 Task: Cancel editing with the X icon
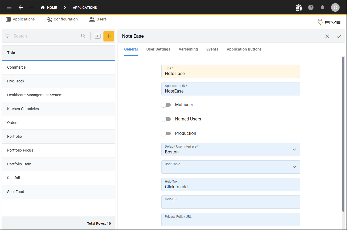pos(327,36)
